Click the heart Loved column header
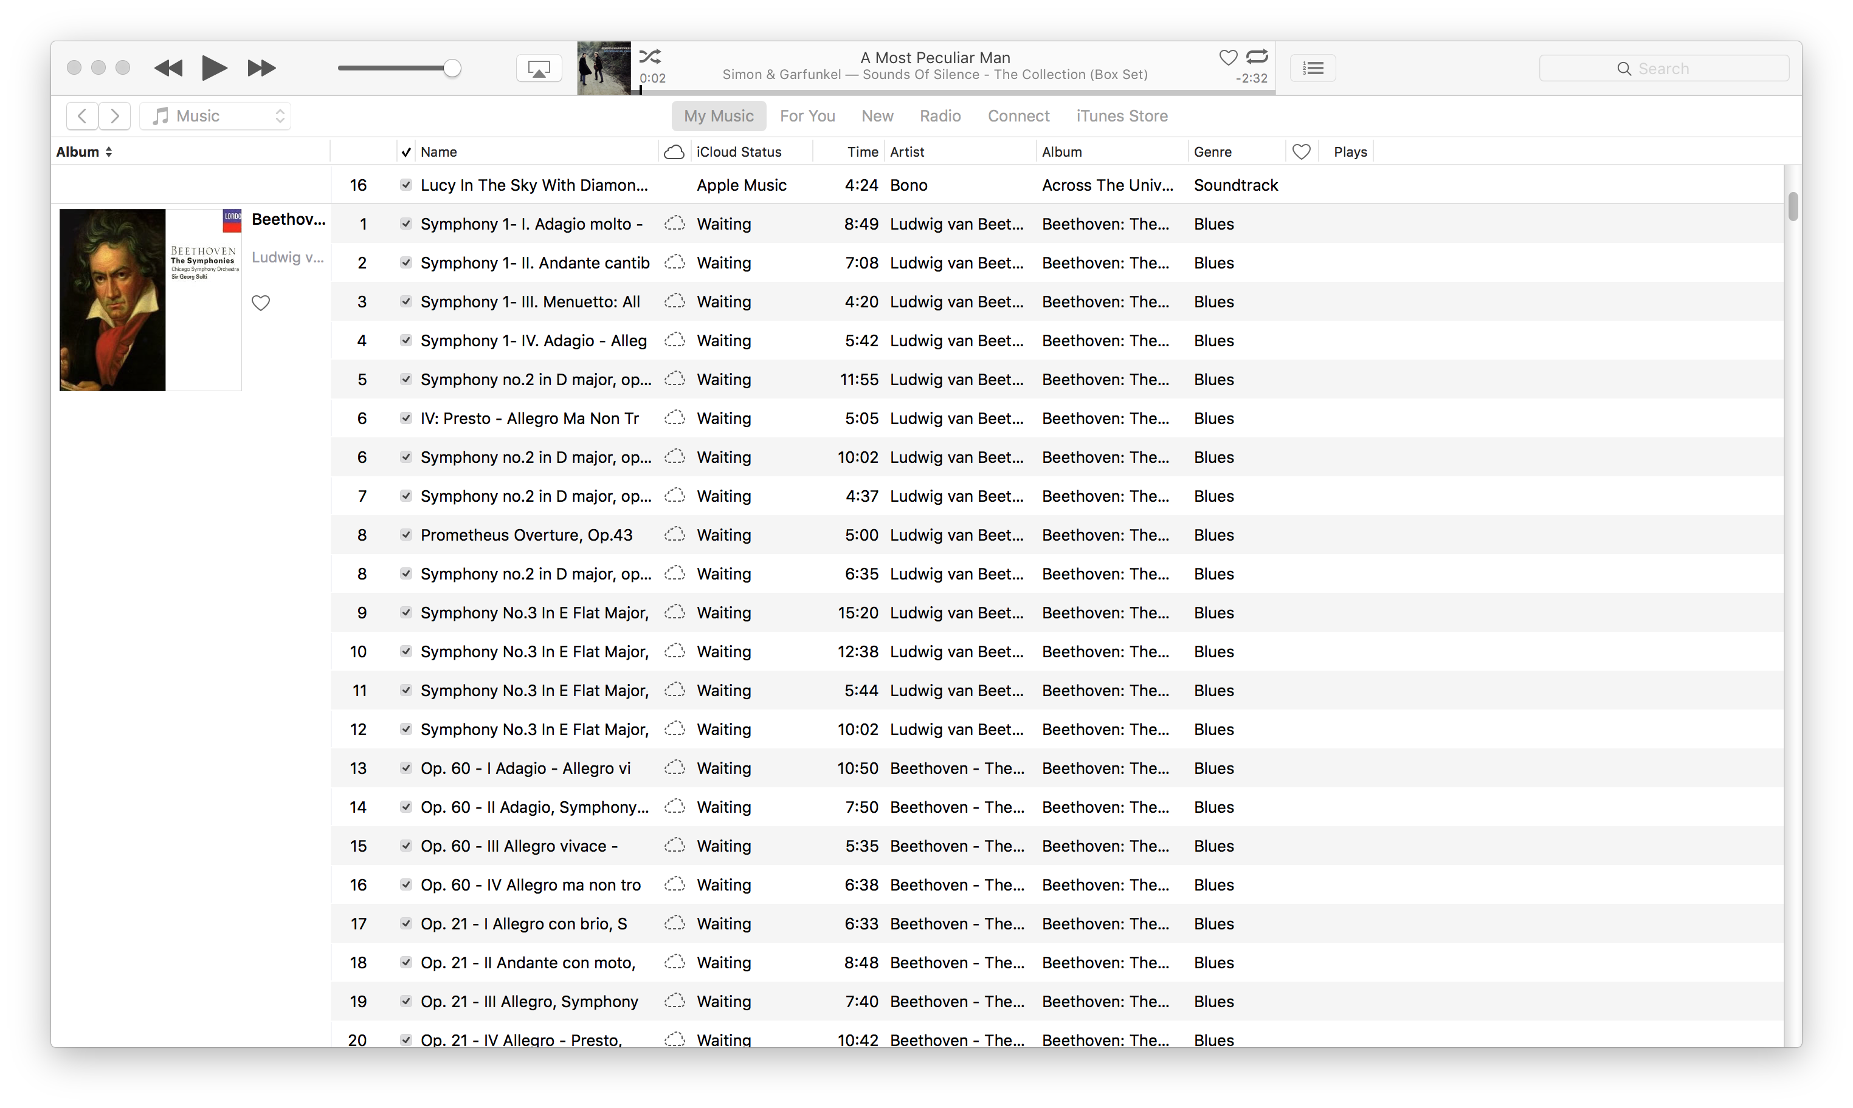The width and height of the screenshot is (1853, 1108). (x=1302, y=152)
